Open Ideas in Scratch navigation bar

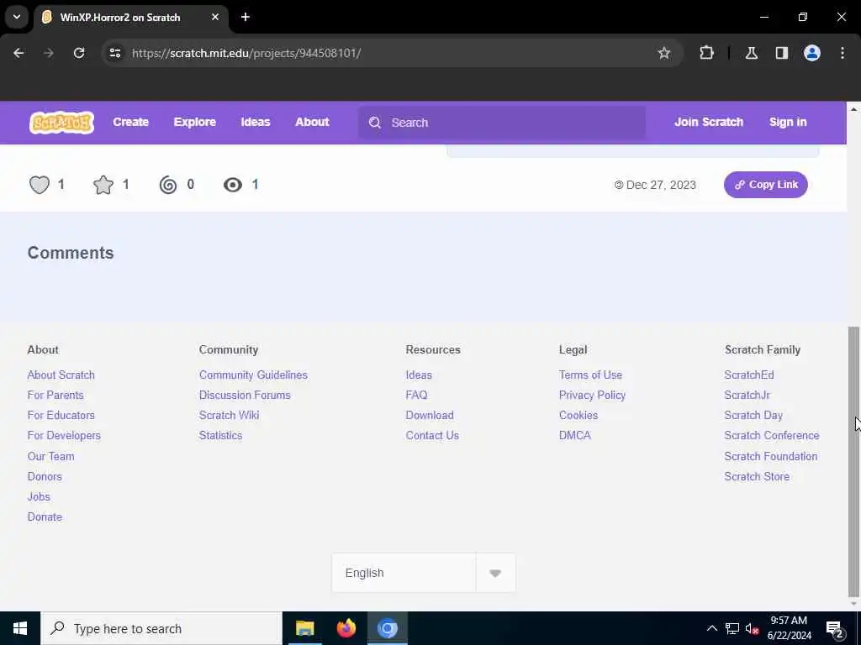[256, 123]
